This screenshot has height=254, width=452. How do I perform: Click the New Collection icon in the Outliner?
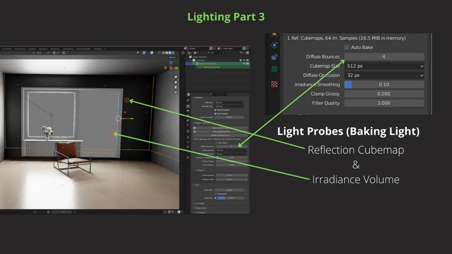click(247, 53)
